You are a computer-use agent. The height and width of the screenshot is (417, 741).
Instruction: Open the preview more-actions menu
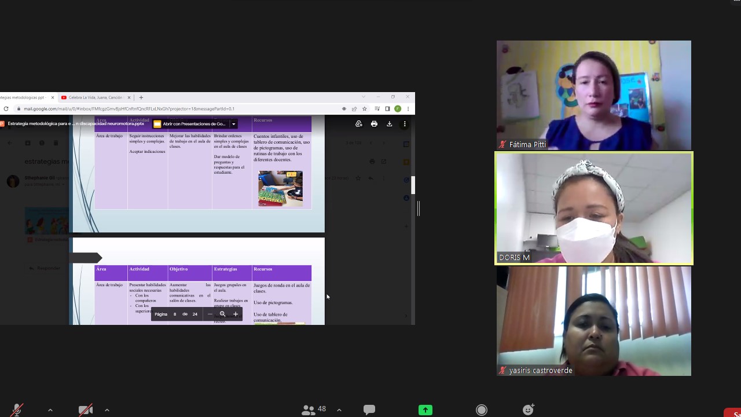405,124
